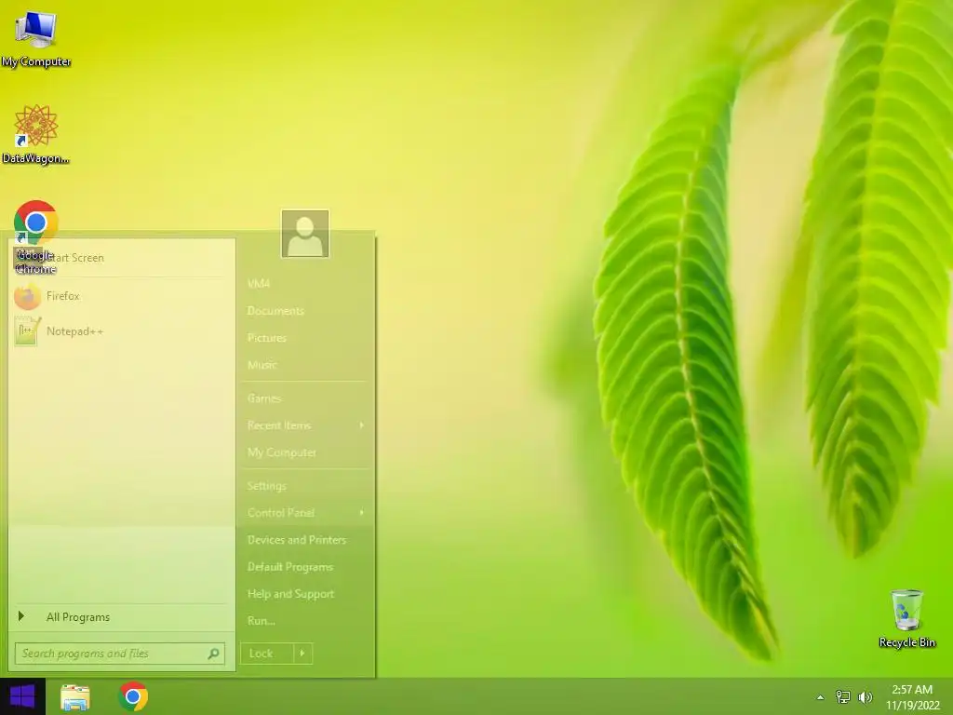Screen dimensions: 953x715
Task: Launch Firefox from the Start menu
Action: (x=122, y=297)
